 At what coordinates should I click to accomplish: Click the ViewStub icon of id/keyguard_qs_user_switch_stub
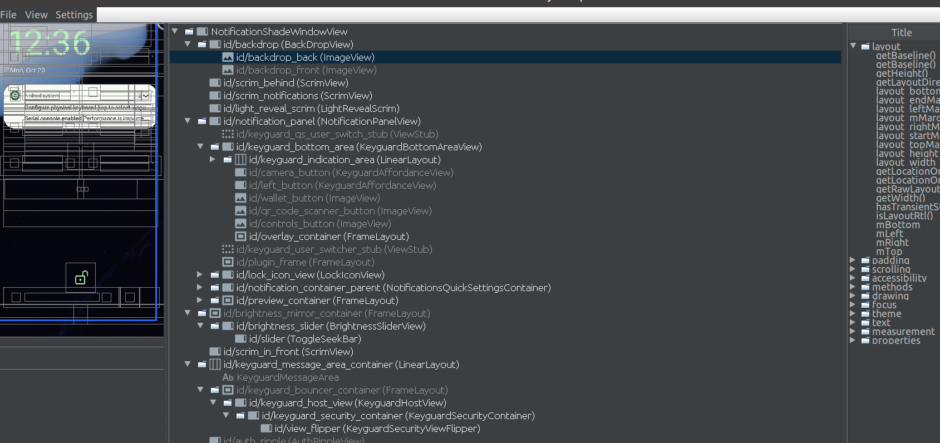coord(228,134)
